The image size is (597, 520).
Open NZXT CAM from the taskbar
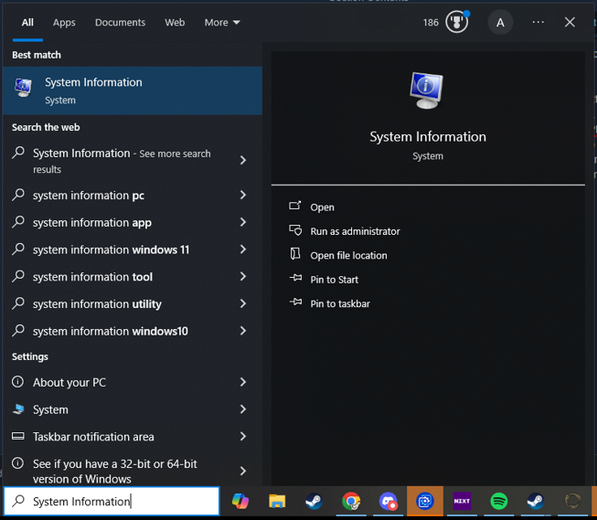coord(462,501)
